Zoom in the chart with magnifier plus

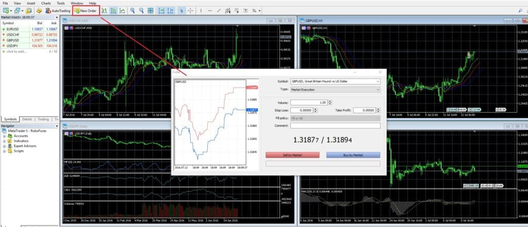pos(133,11)
